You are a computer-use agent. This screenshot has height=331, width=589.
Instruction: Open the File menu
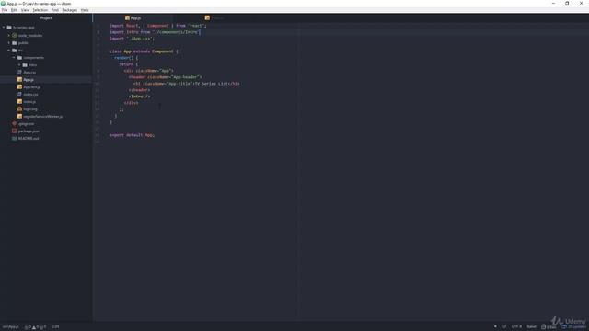(5, 10)
